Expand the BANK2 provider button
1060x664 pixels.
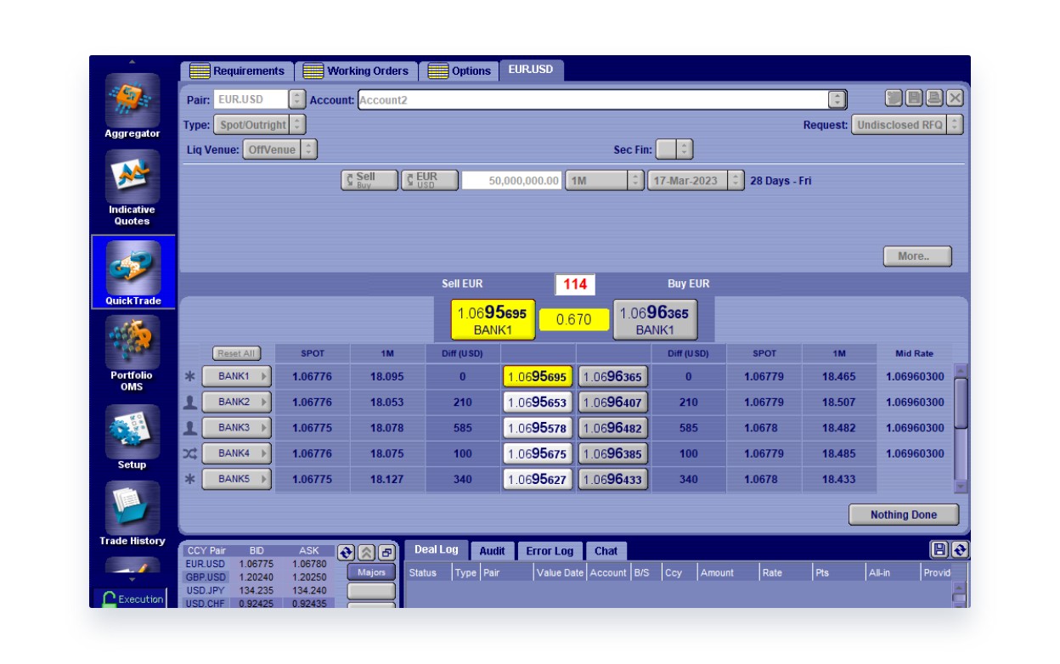[x=237, y=402]
